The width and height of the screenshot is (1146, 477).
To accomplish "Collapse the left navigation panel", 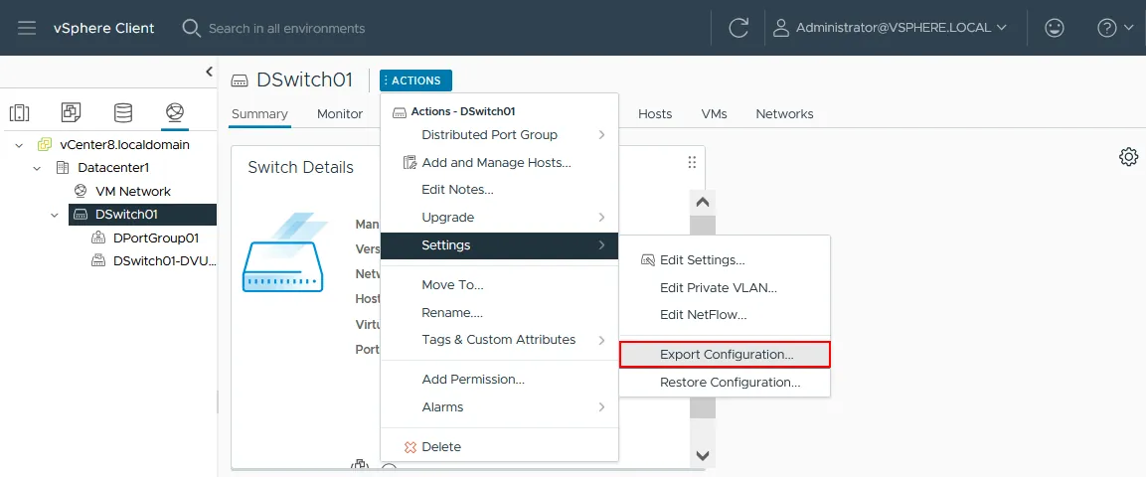I will [x=209, y=71].
